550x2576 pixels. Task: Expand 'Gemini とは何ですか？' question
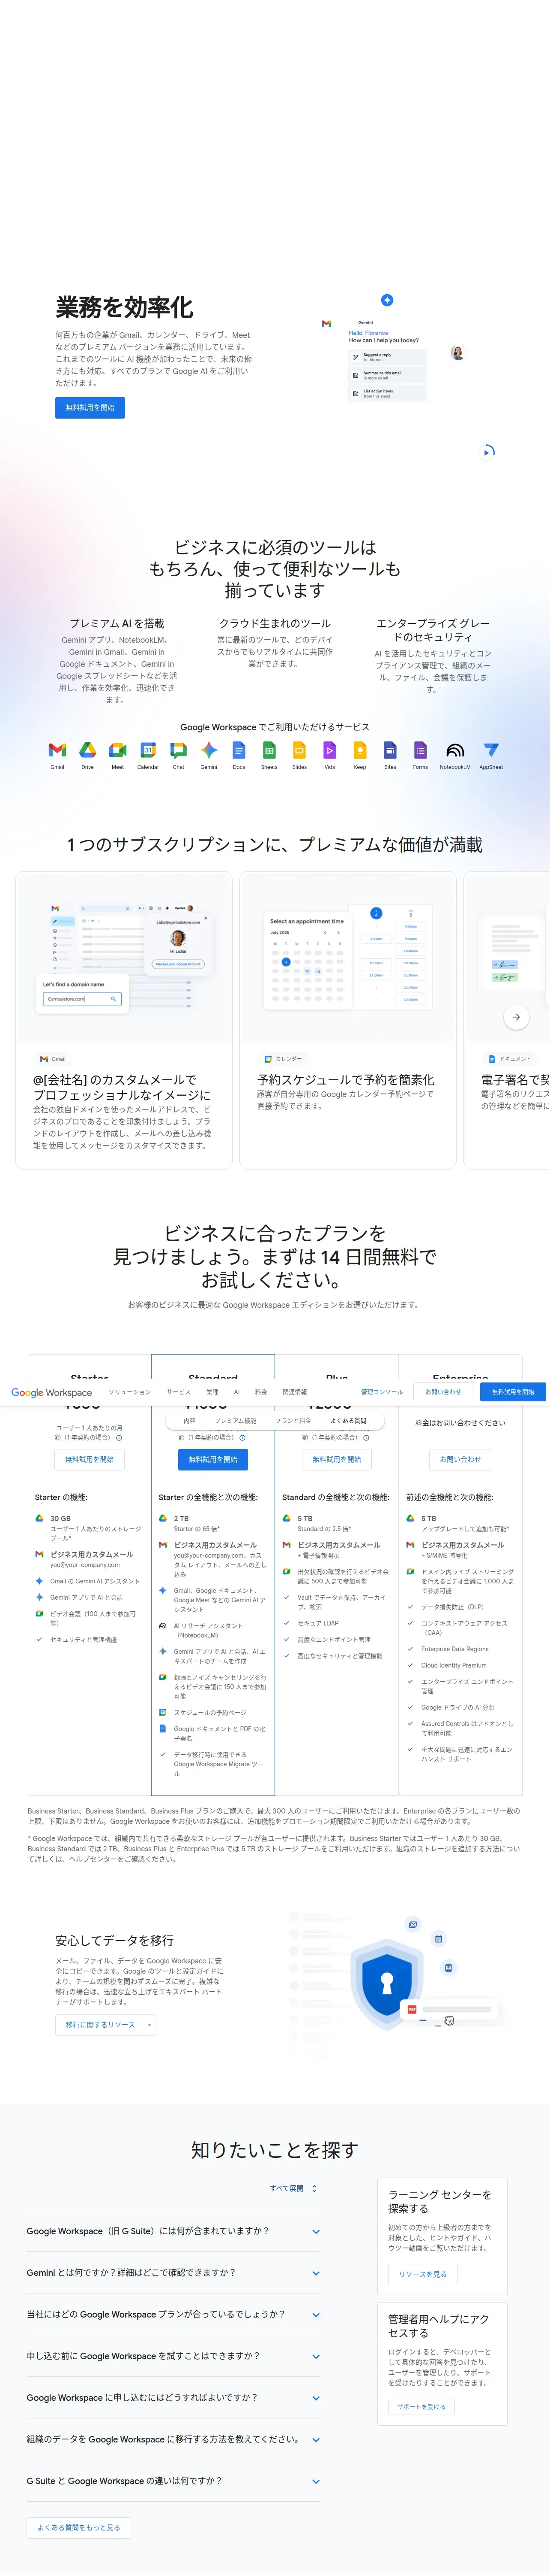point(173,2273)
